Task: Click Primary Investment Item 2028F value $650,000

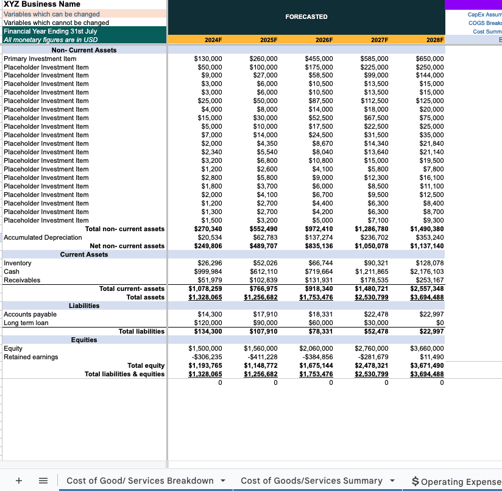Action: 430,59
